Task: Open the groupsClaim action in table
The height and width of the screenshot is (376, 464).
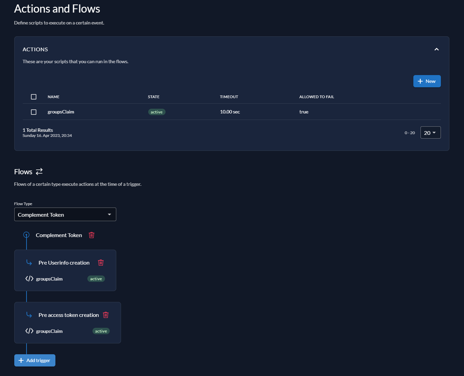Action: click(x=61, y=112)
